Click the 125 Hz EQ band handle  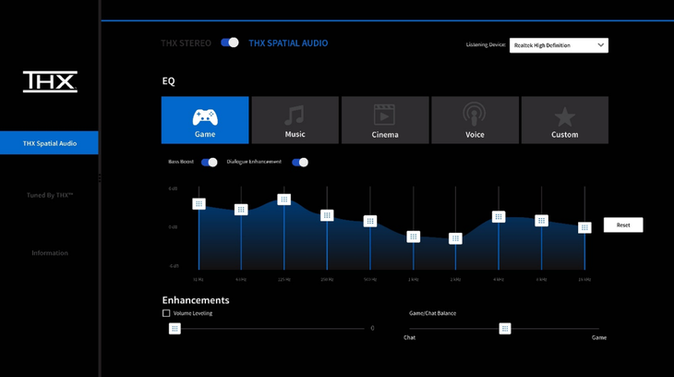pyautogui.click(x=284, y=200)
